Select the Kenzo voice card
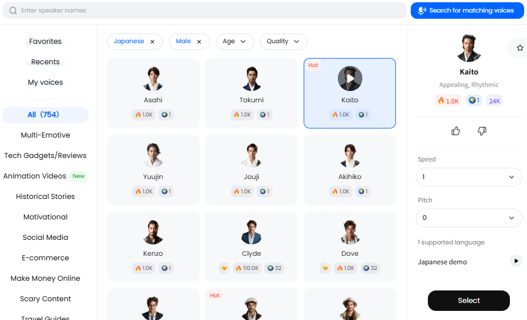The image size is (527, 320). click(153, 247)
